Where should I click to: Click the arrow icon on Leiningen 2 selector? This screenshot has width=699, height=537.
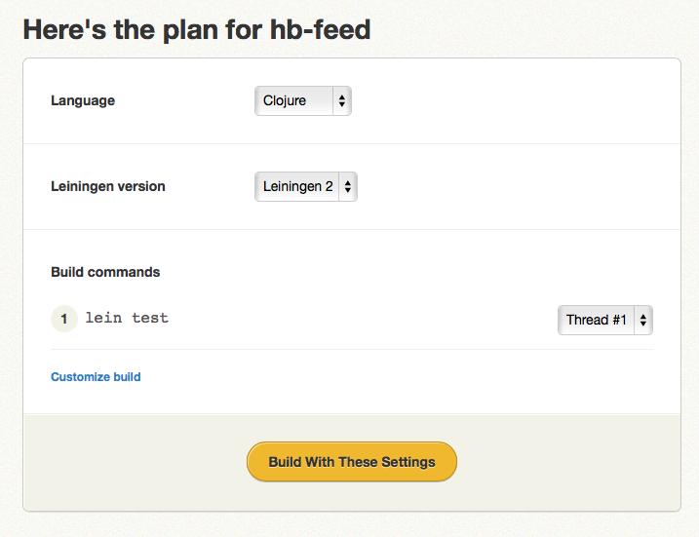point(348,186)
